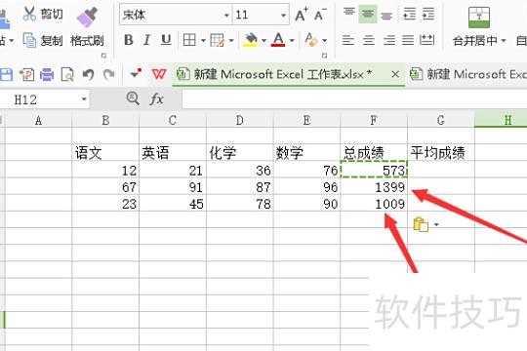This screenshot has width=527, height=351.
Task: Select the cell containing 1009
Action: (374, 203)
